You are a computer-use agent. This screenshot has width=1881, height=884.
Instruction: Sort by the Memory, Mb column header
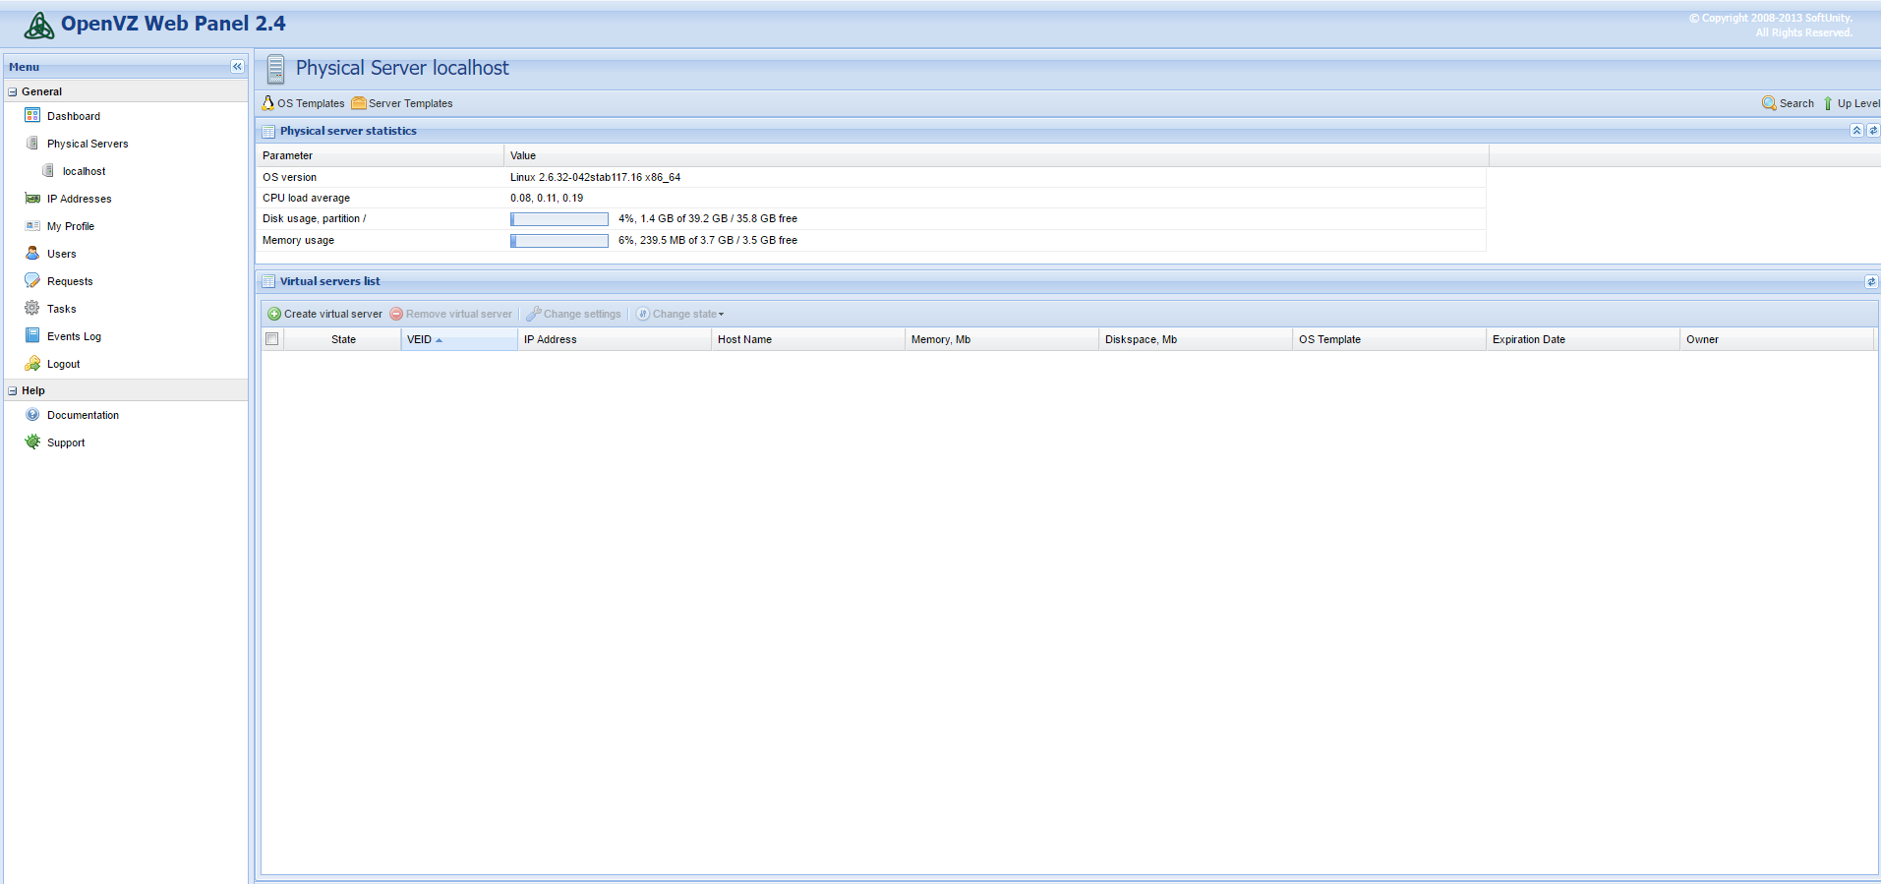point(1002,339)
